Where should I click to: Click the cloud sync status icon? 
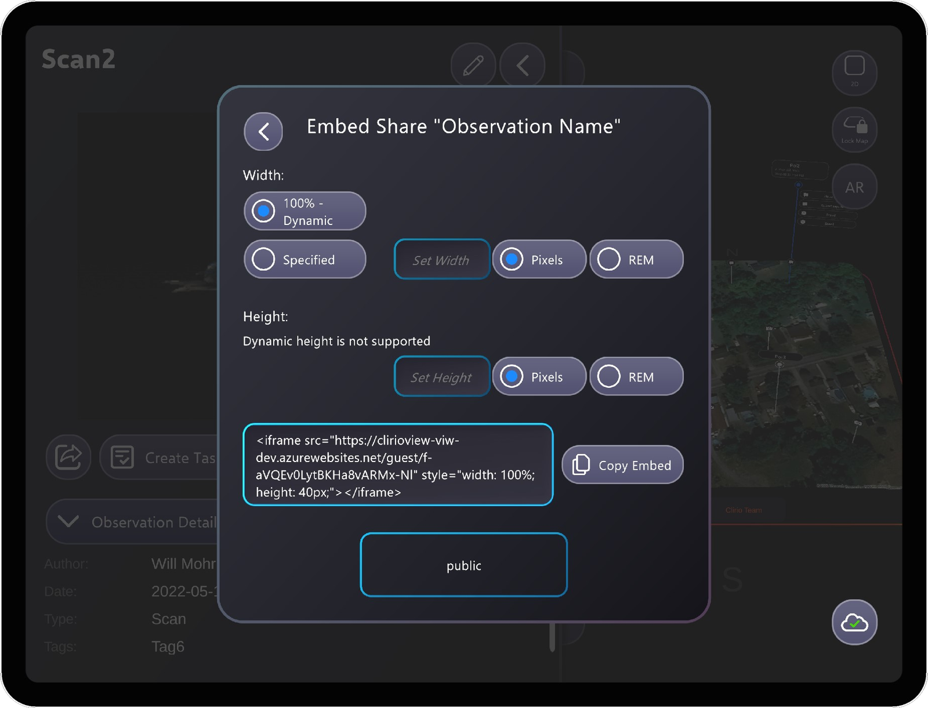coord(854,622)
